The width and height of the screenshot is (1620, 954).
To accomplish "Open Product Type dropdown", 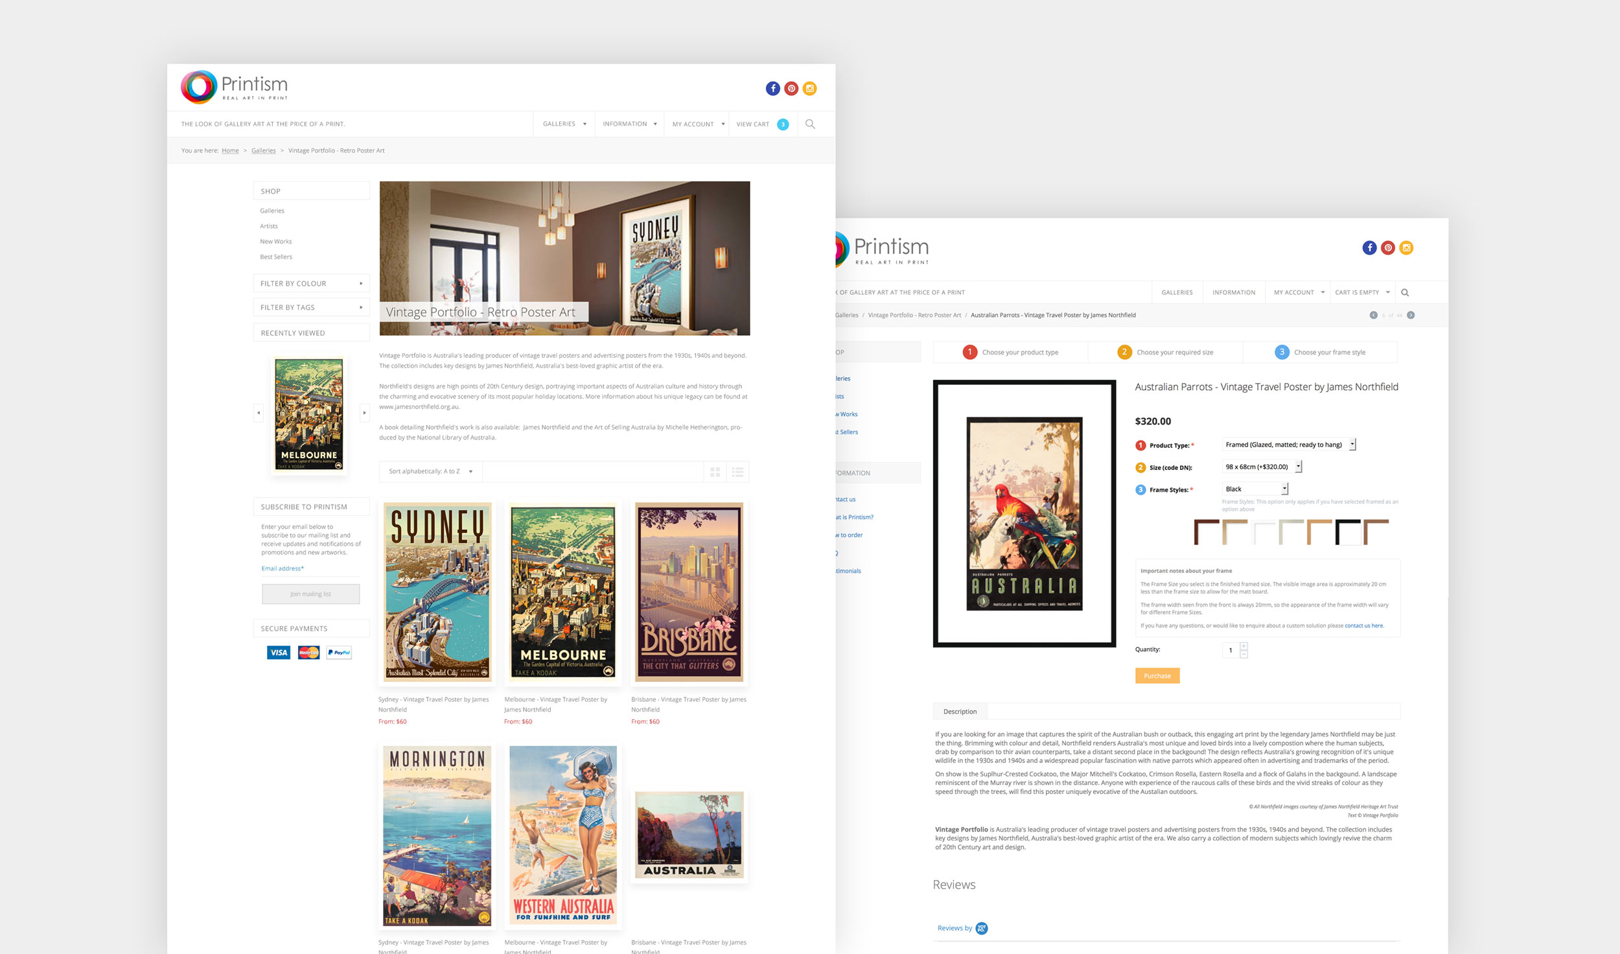I will 1288,445.
